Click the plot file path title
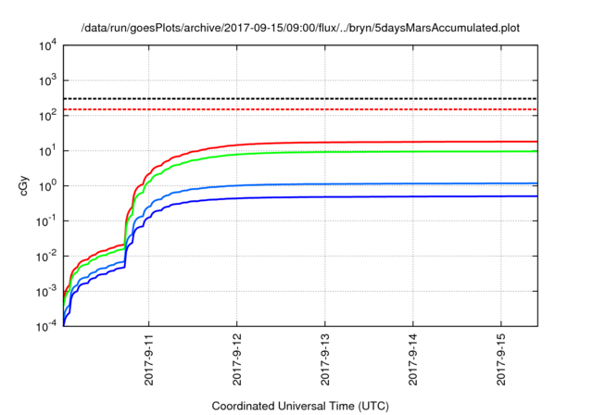 point(300,28)
